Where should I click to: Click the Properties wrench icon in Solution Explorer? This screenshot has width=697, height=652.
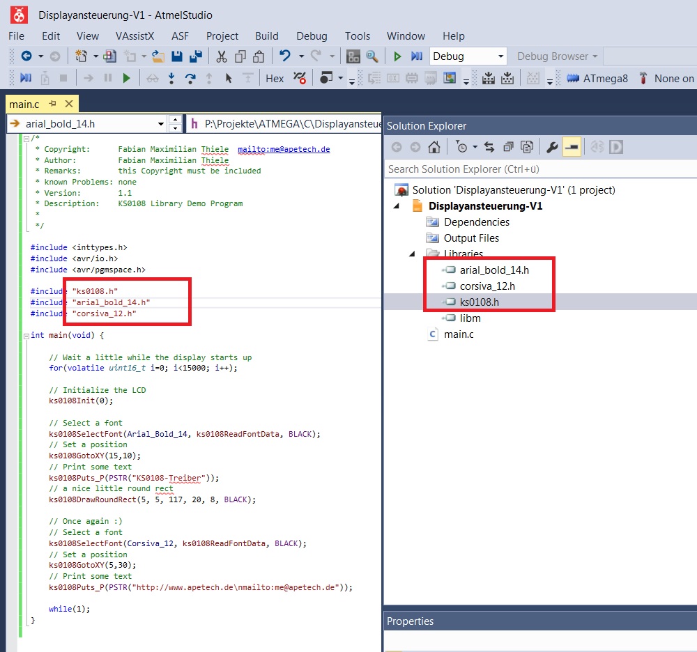click(552, 147)
